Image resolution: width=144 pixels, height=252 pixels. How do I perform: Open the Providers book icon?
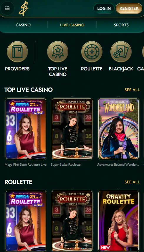pos(17,52)
